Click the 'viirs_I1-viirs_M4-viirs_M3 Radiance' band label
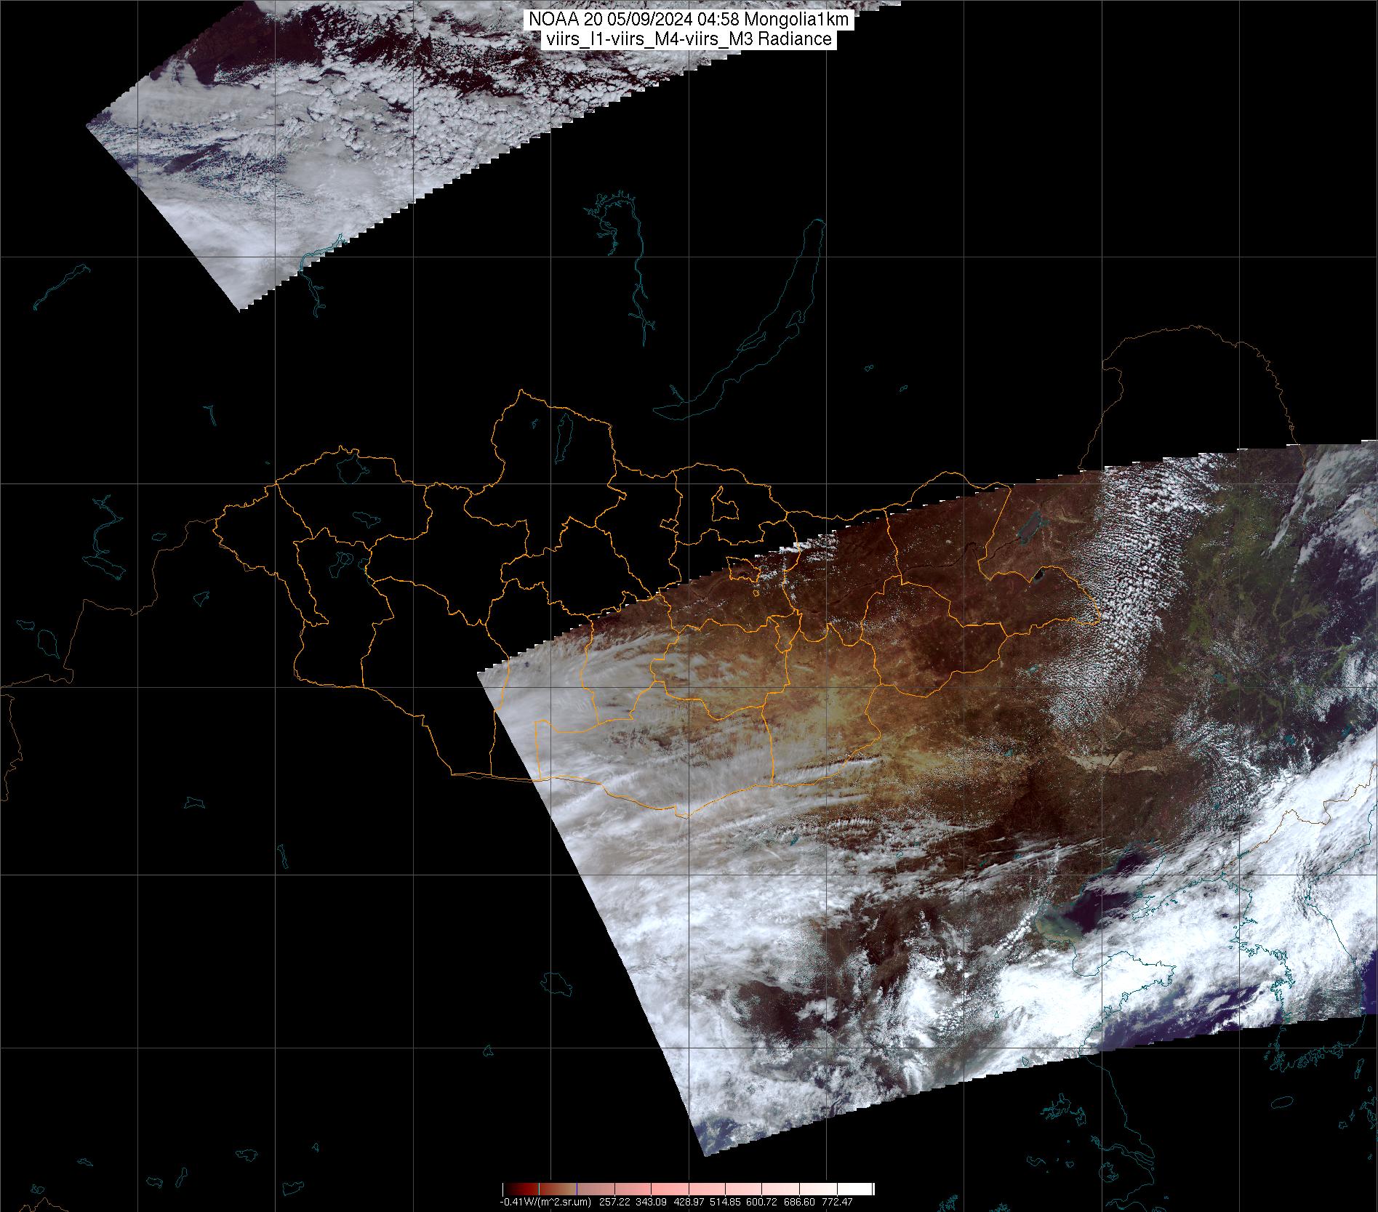 coord(689,39)
